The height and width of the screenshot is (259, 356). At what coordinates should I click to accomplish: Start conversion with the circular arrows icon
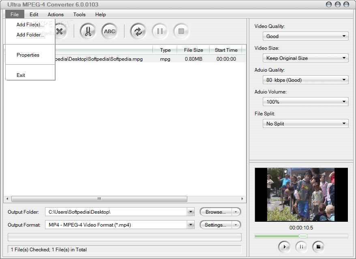(138, 31)
